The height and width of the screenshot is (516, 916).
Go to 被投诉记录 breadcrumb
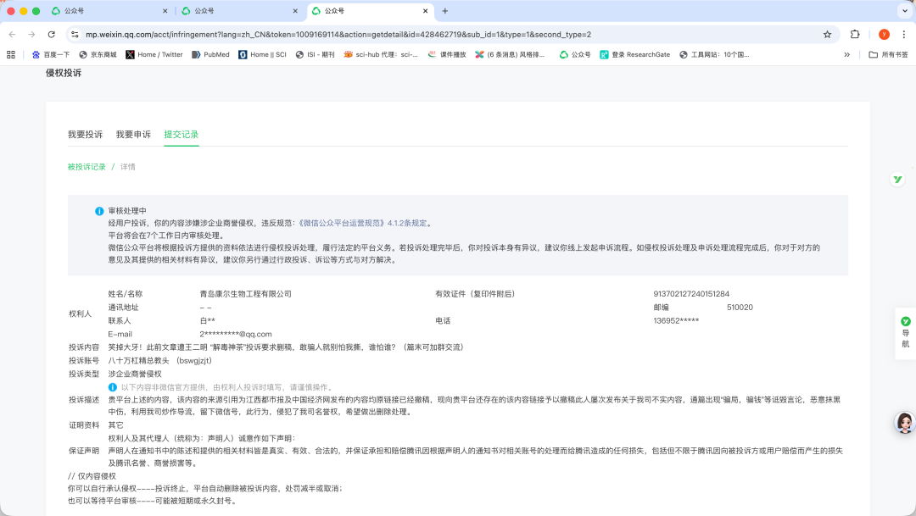(x=87, y=167)
